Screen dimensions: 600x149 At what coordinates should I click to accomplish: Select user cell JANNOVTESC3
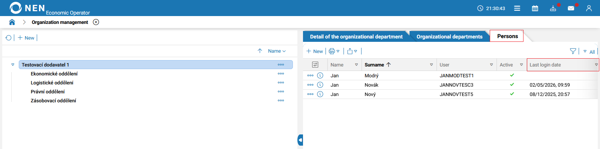pyautogui.click(x=456, y=85)
